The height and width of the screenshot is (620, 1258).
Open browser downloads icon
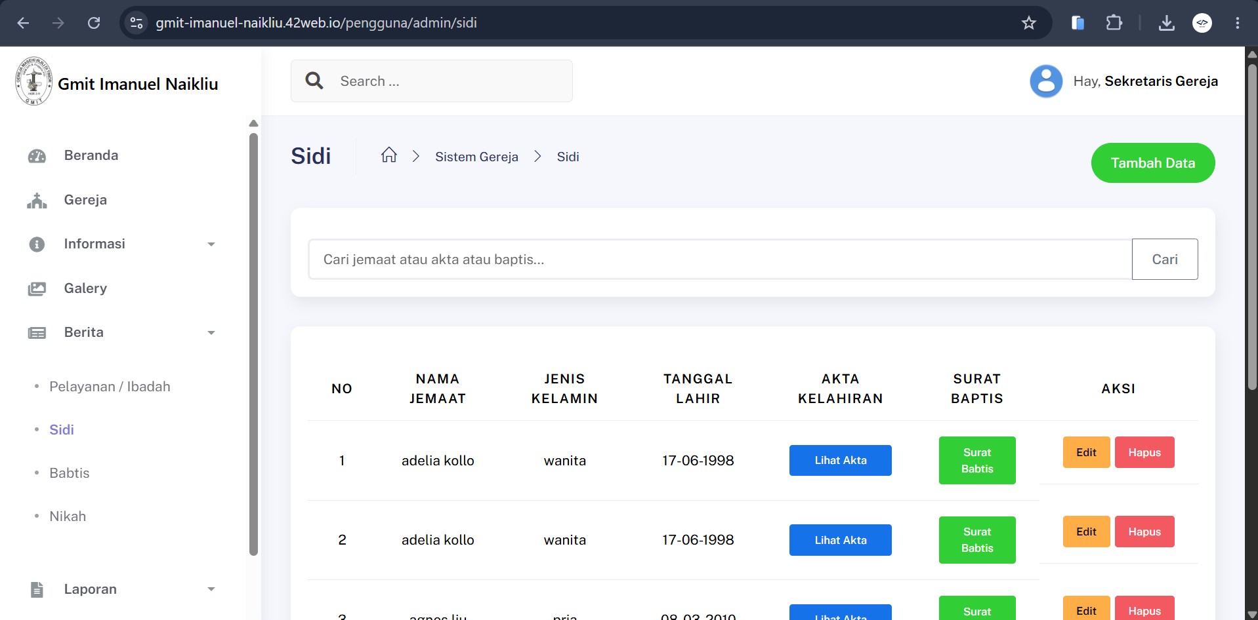click(x=1166, y=23)
